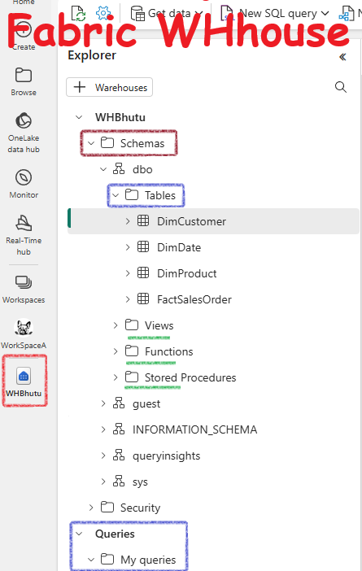Select DimDate table name
362x571 pixels.
[179, 247]
